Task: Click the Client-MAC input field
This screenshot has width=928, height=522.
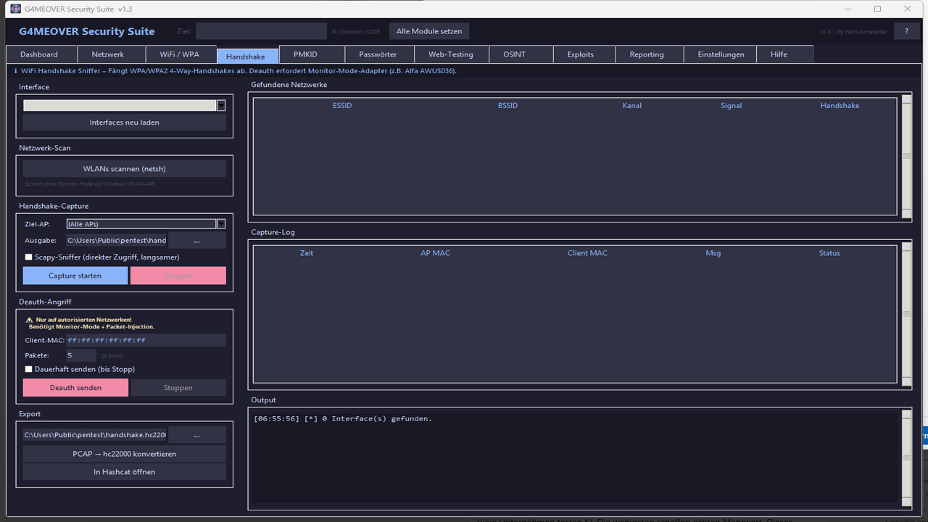Action: [146, 340]
